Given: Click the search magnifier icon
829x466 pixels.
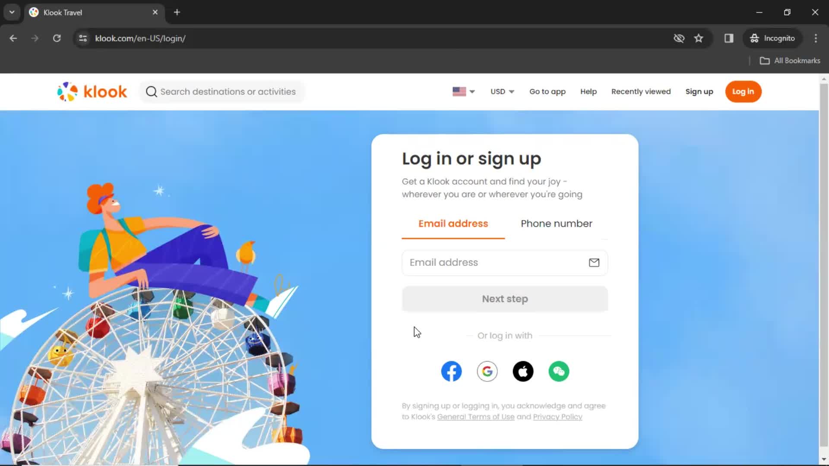Looking at the screenshot, I should (x=151, y=91).
